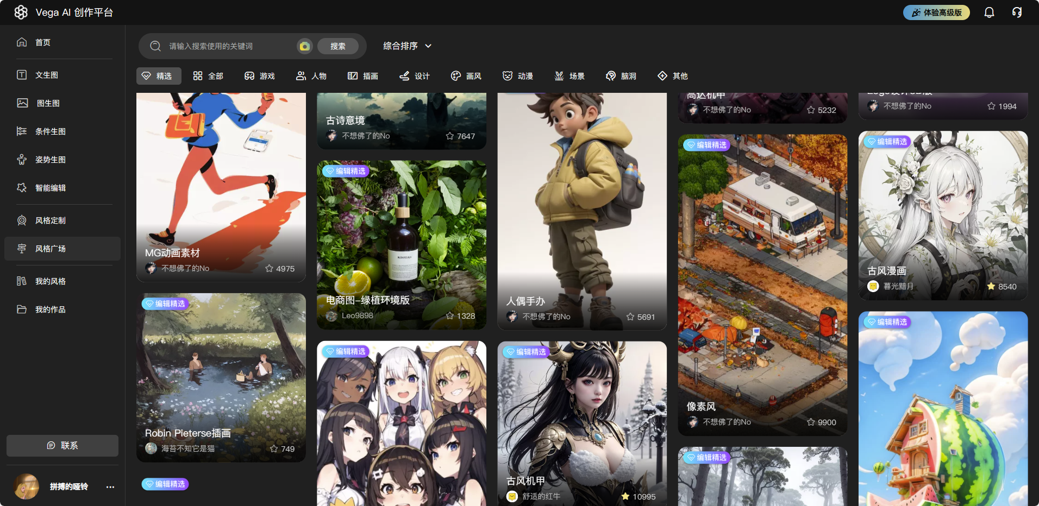The image size is (1039, 506).
Task: Click the 拼搏的哑铃 profile avatar
Action: (x=26, y=486)
